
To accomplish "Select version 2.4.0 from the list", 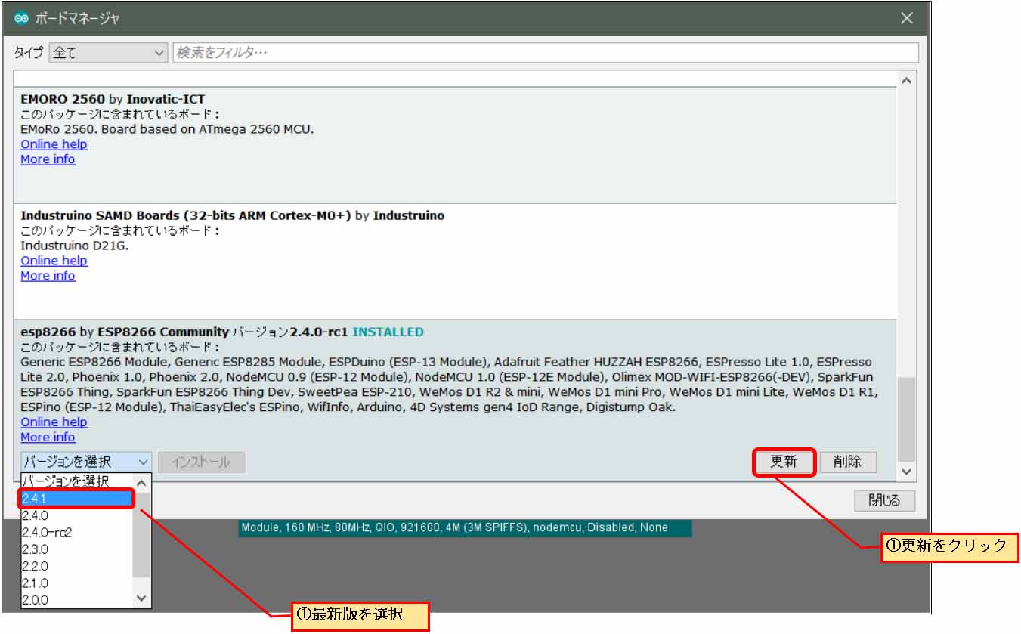I will pyautogui.click(x=76, y=515).
